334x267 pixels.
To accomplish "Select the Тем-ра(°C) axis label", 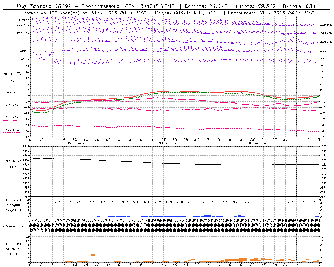I will (x=12, y=74).
